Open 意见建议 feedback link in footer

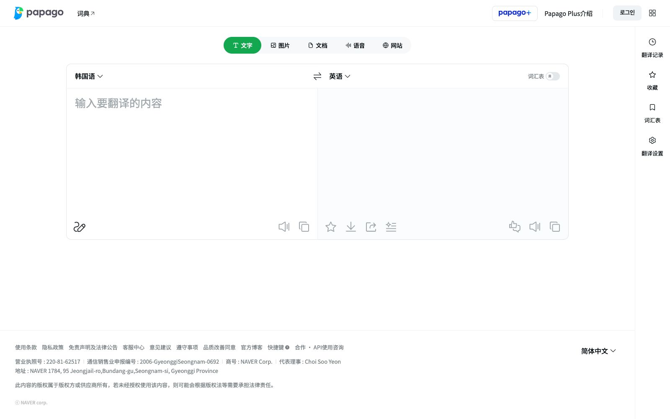point(160,347)
